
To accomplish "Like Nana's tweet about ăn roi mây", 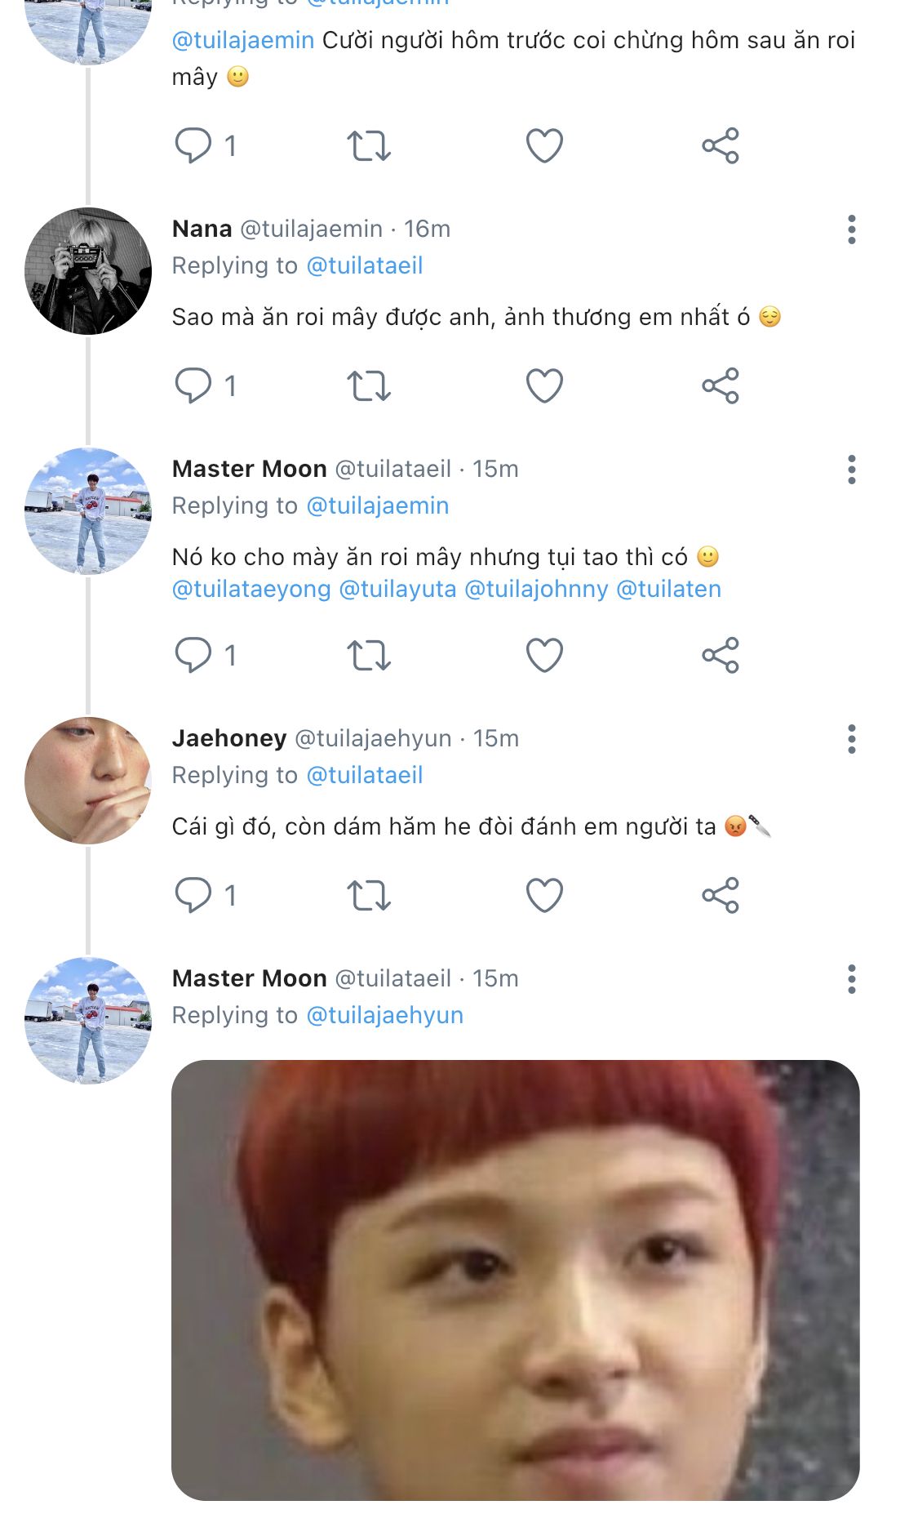I will tap(544, 385).
